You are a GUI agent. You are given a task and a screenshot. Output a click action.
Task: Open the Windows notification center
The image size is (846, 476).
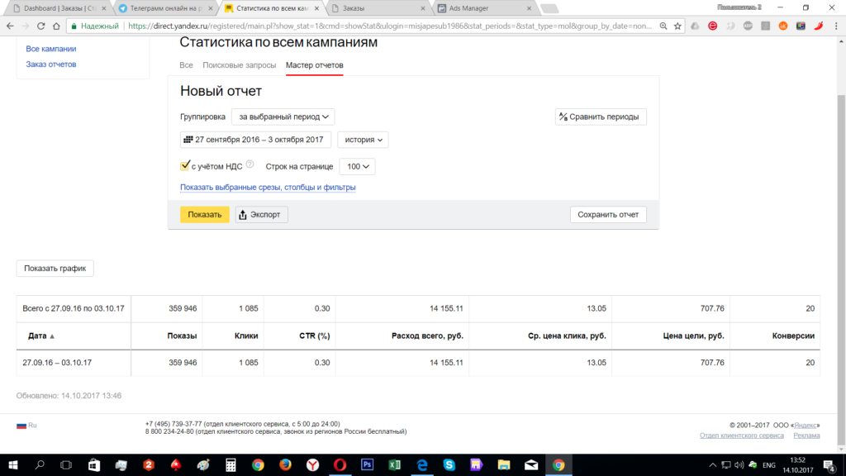829,464
